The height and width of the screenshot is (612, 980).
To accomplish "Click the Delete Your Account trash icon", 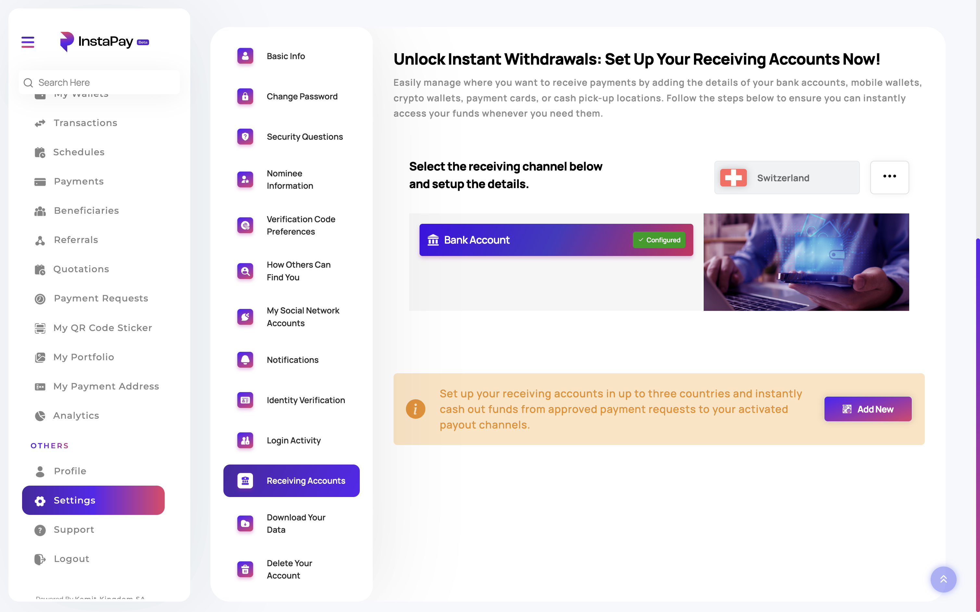I will (x=245, y=569).
